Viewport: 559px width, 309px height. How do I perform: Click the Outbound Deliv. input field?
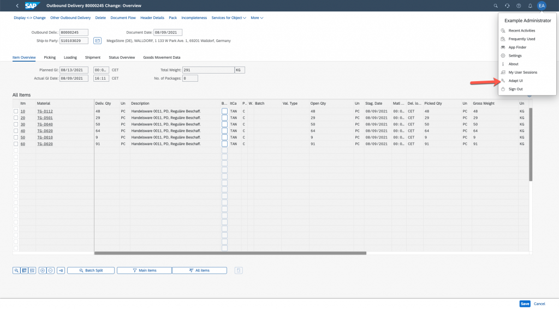(x=74, y=32)
